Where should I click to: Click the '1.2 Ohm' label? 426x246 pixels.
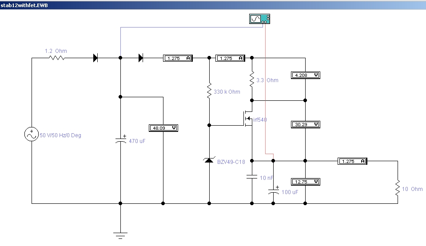pos(56,51)
